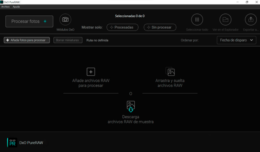The width and height of the screenshot is (260, 152).
Task: Download sample RAW files icon
Action: point(131,106)
